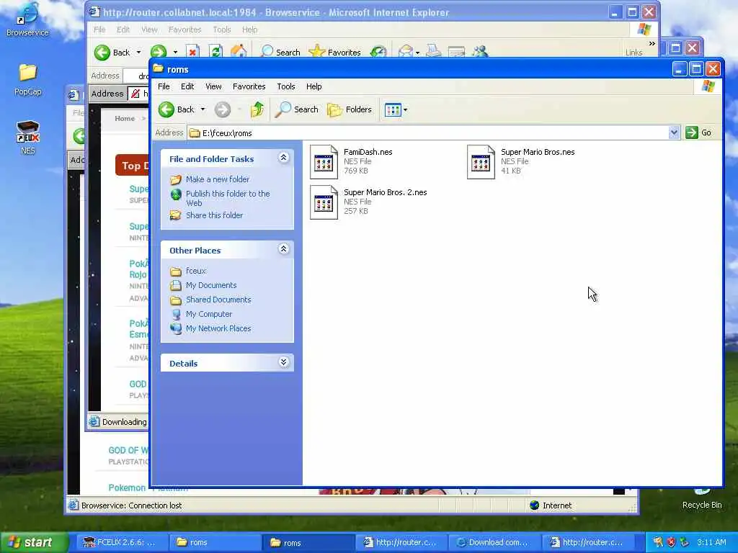
Task: Open the Browservice desktop shortcut
Action: [27, 19]
